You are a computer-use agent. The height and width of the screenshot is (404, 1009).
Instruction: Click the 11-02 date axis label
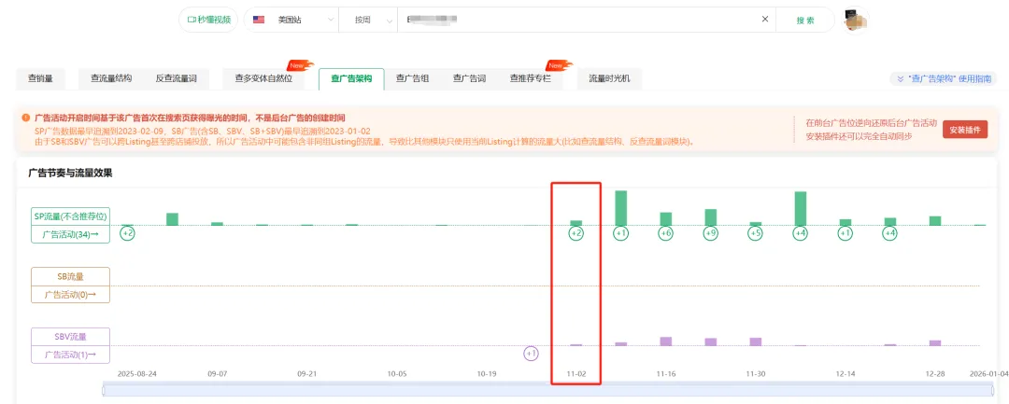[x=576, y=373]
